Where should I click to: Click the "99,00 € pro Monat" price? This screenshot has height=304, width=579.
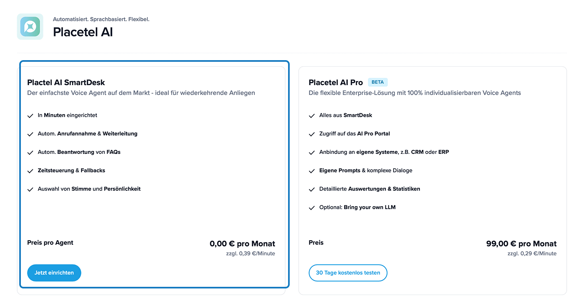tap(521, 244)
